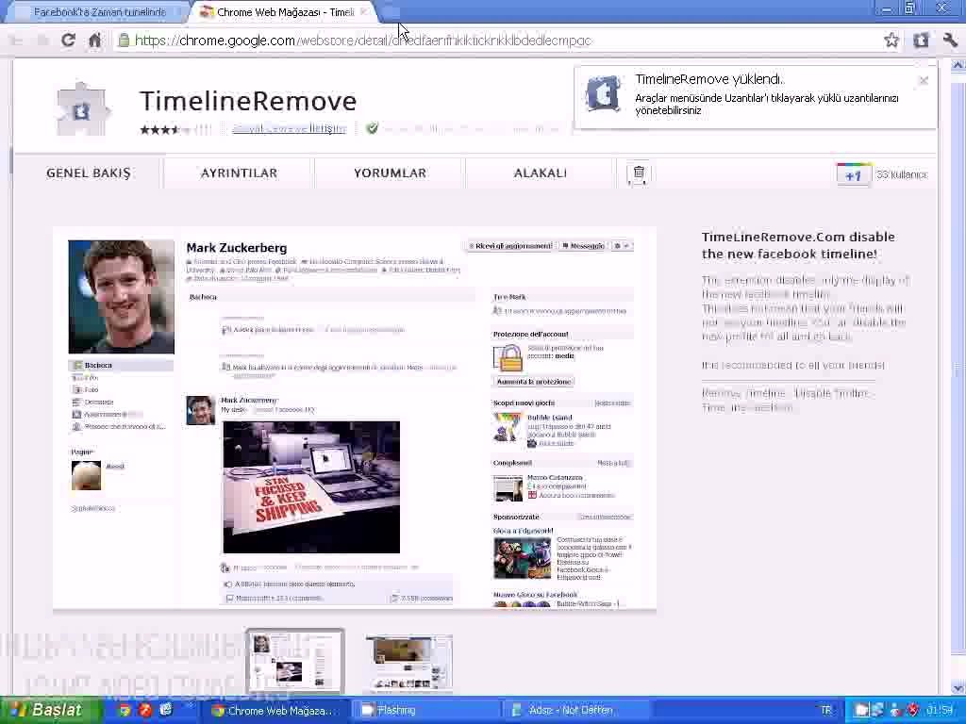
Task: Open the YORUMLAR tab
Action: [390, 173]
